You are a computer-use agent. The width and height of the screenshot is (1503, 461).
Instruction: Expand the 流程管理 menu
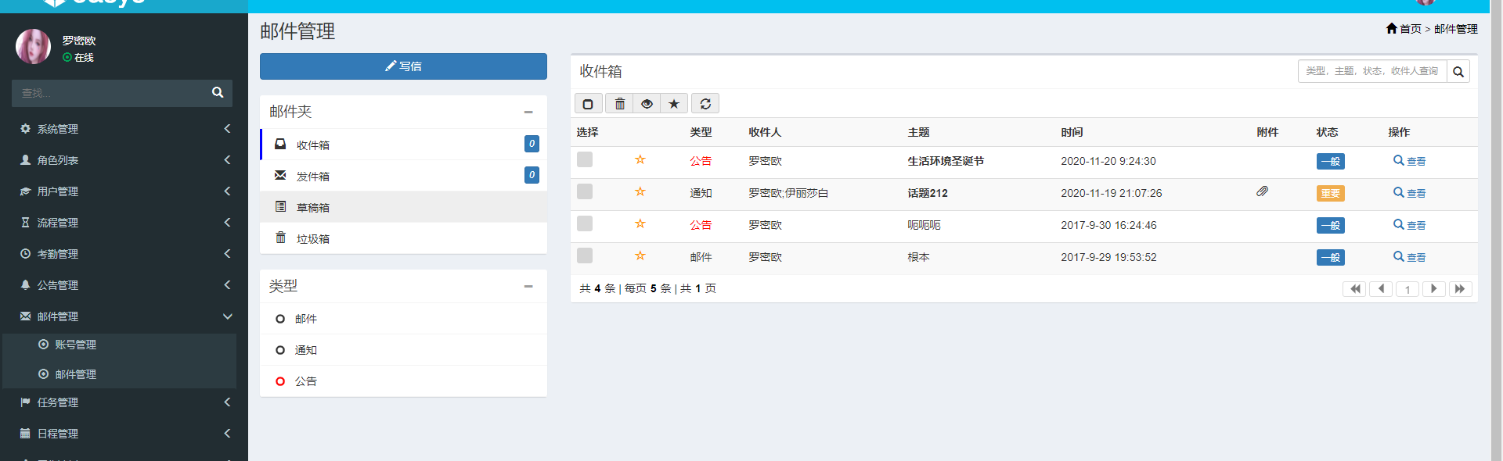point(124,223)
